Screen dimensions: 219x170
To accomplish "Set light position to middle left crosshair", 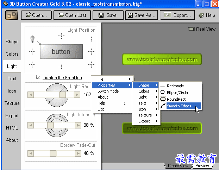I will (x=32, y=51).
